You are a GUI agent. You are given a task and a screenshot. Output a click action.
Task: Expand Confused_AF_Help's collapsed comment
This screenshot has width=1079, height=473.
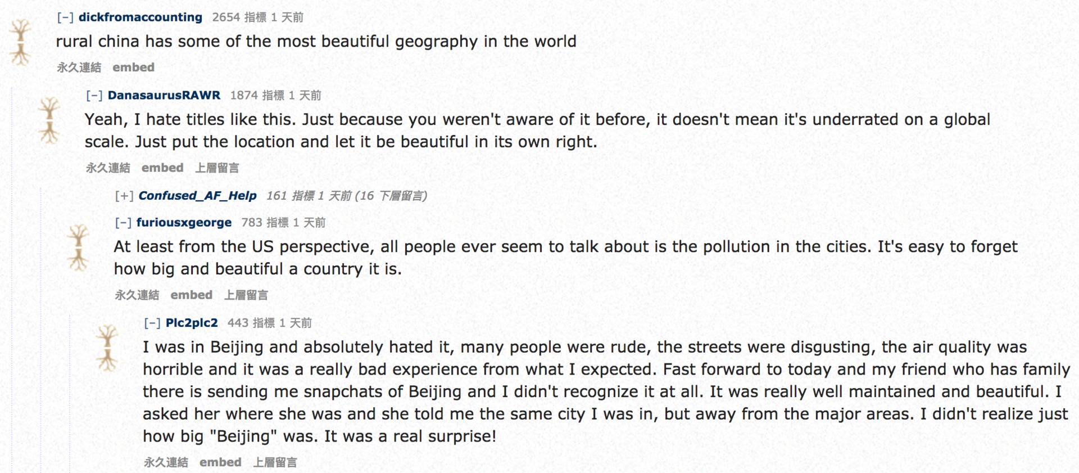coord(124,196)
